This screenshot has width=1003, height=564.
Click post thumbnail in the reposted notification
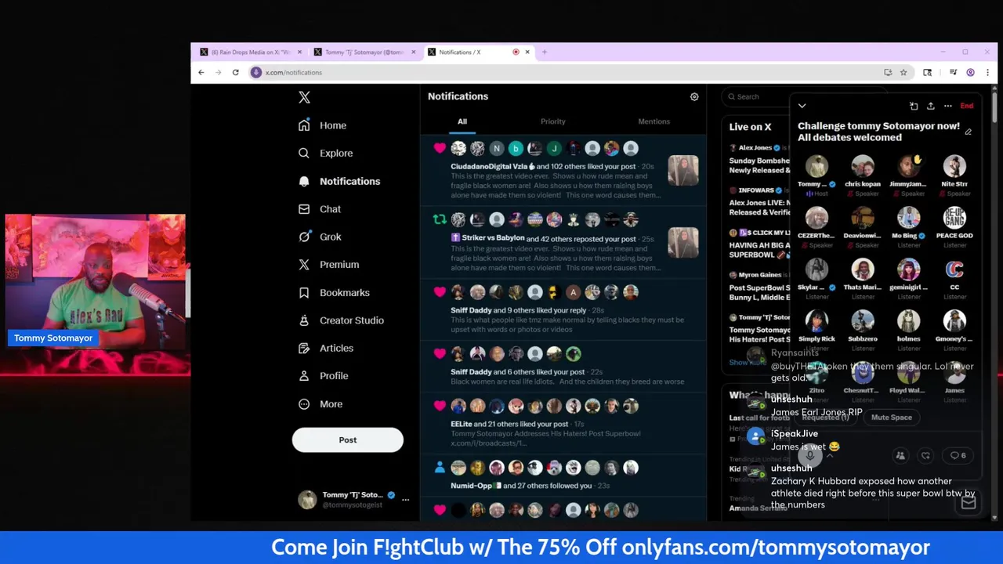click(x=683, y=242)
